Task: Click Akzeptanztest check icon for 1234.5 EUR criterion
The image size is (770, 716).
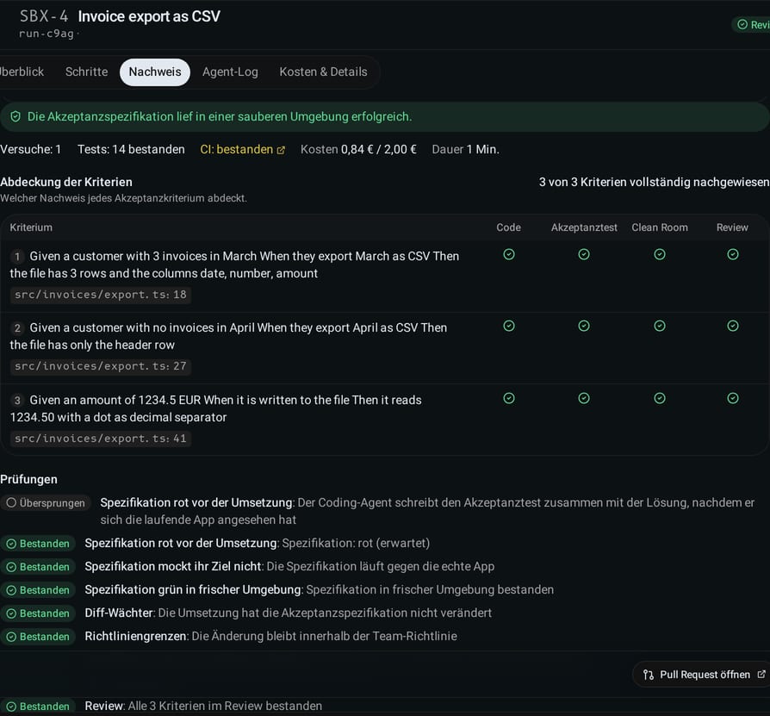Action: 584,398
